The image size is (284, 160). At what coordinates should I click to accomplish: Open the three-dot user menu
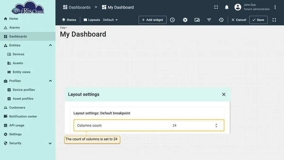(x=275, y=7)
